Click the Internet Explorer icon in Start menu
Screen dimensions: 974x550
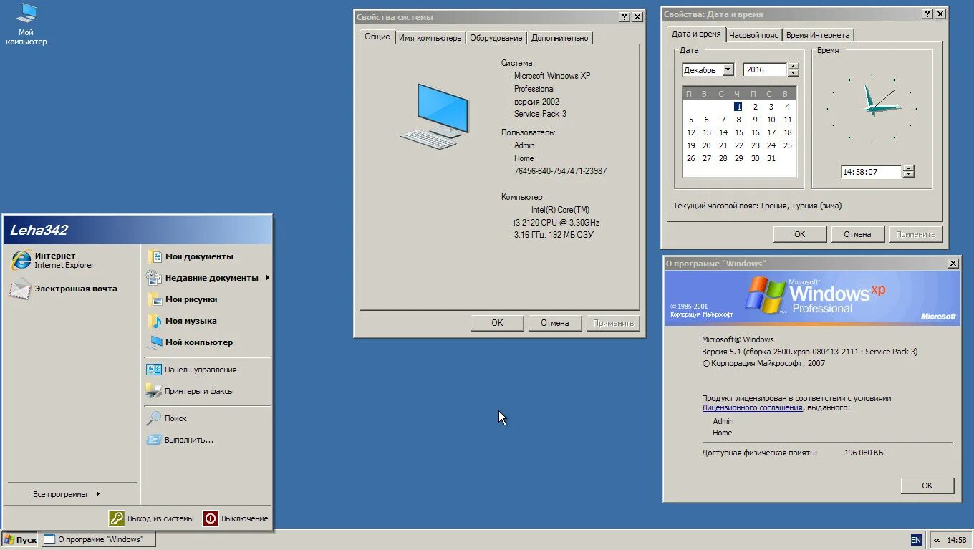[21, 260]
